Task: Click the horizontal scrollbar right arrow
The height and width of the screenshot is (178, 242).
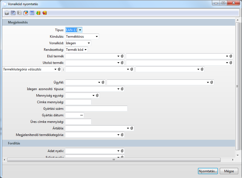Action: 233,160
